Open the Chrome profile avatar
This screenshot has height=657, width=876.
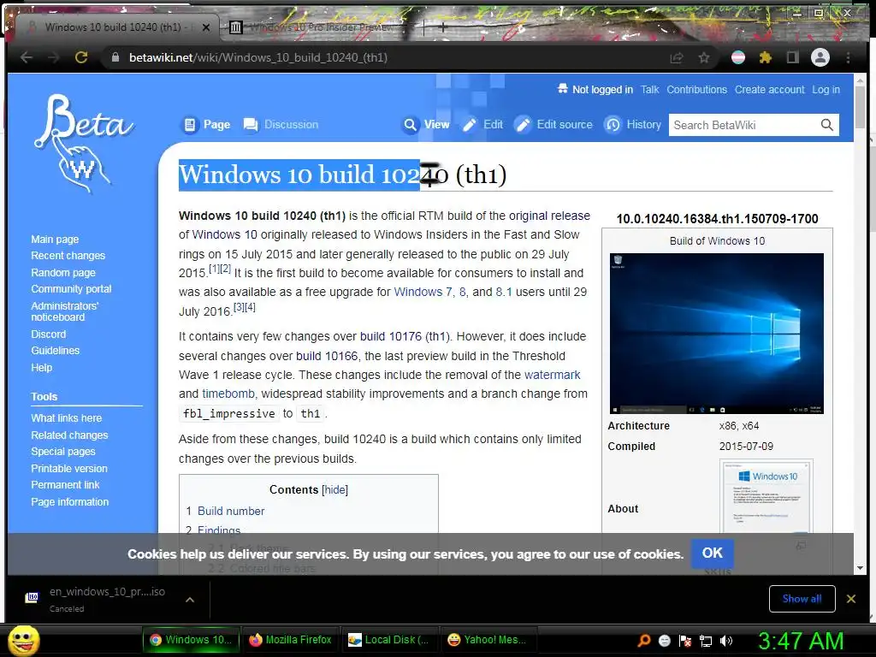point(820,57)
